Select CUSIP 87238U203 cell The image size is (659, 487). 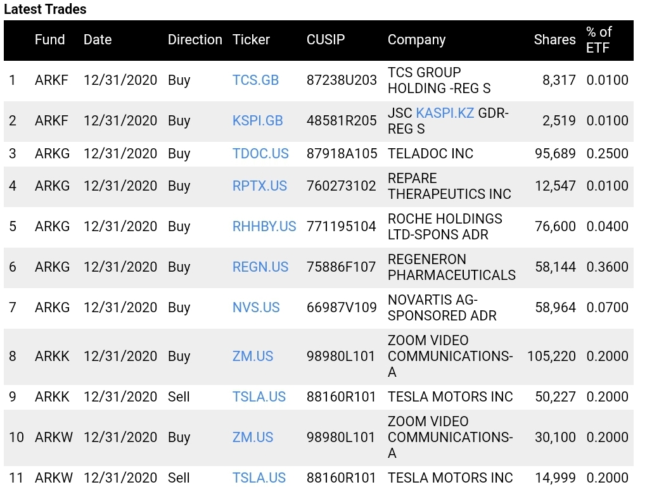[342, 80]
